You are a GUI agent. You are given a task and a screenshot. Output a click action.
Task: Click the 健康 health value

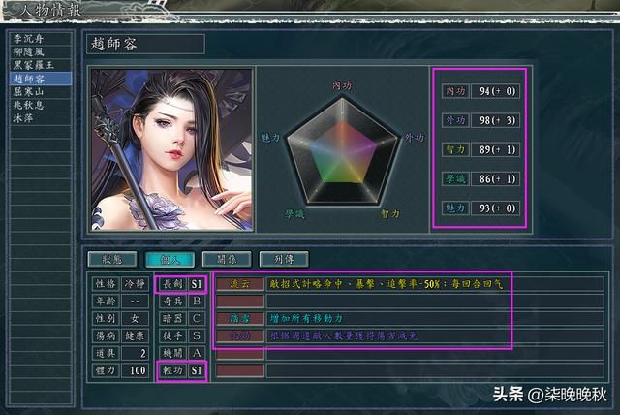coord(135,336)
